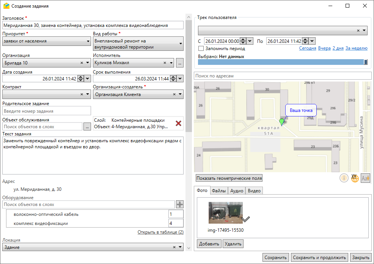
Task: Open the service object browse button
Action: tap(87, 127)
